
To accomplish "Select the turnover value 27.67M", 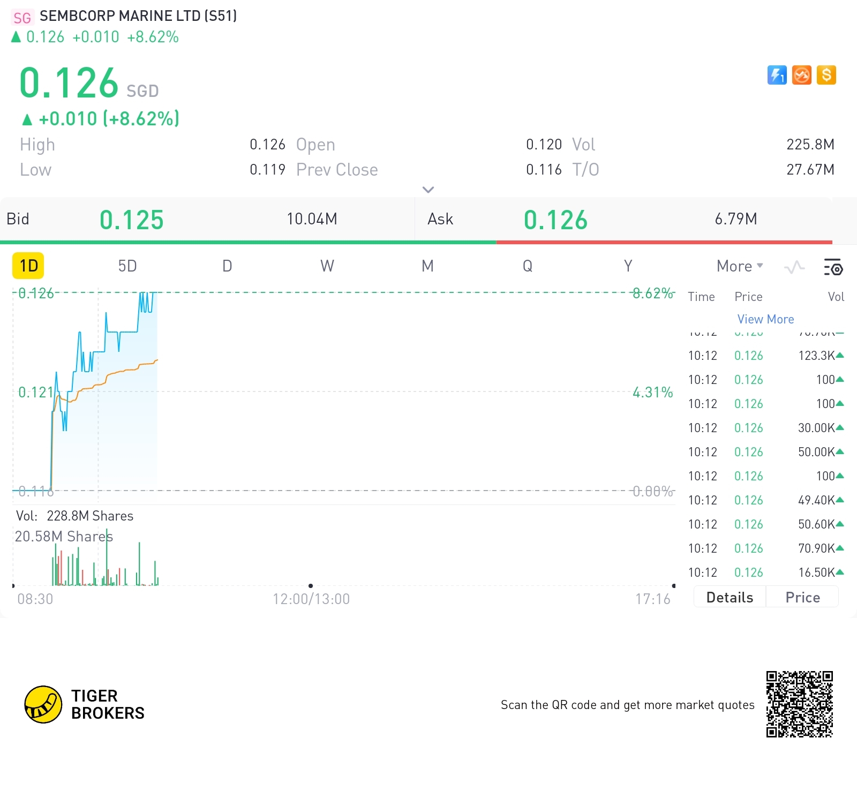I will coord(810,170).
